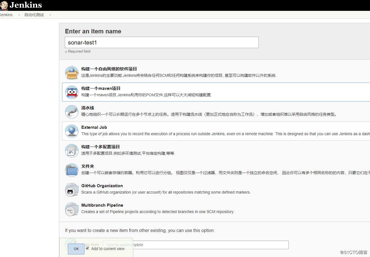Screen dimensions: 370x257
Task: Focus the item name field containing sonar-test1
Action: (162, 42)
